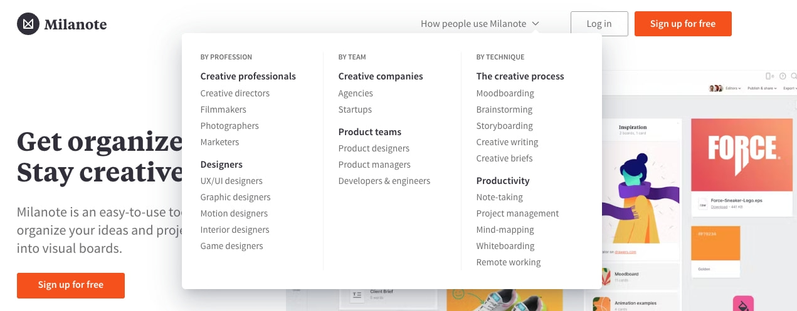Image resolution: width=797 pixels, height=311 pixels.
Task: Click the Download link under Force-Sneaker-Logo.eps
Action: coord(719,206)
